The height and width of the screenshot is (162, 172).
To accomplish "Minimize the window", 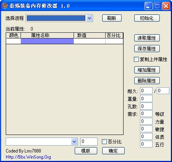I will (148, 6).
